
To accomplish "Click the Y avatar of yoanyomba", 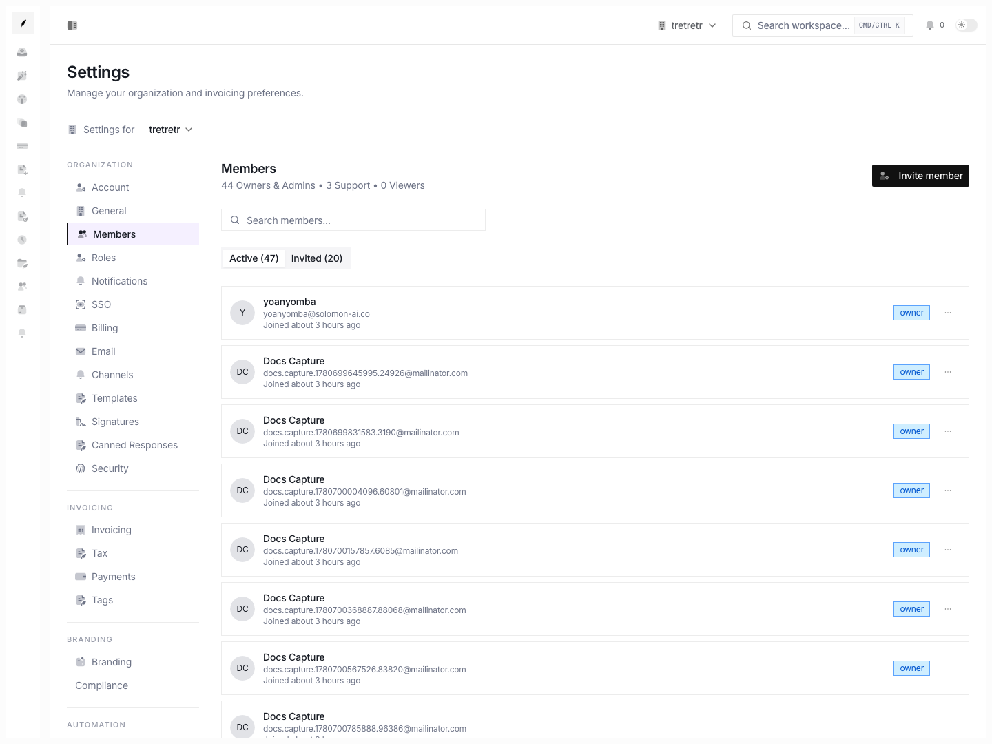I will pos(242,313).
